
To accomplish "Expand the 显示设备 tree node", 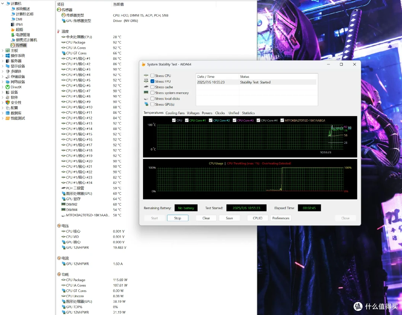I will [3, 66].
